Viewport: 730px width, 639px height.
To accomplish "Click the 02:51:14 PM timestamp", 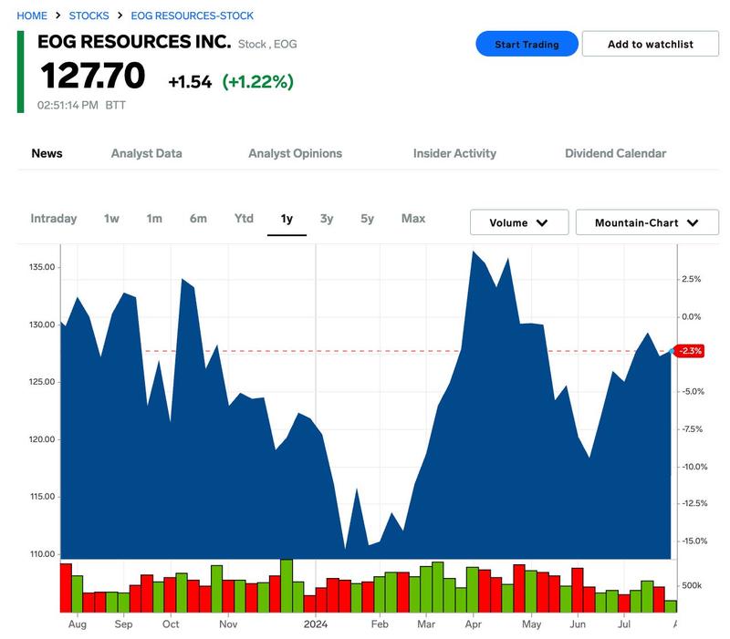I will click(x=68, y=105).
